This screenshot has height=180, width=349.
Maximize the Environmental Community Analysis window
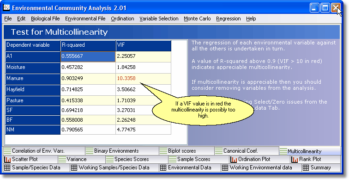[325, 8]
